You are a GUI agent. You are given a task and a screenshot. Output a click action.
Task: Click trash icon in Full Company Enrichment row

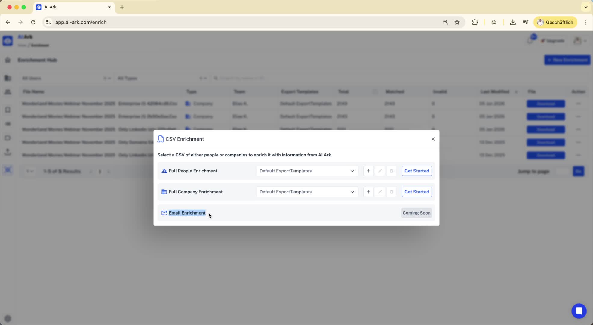(x=391, y=192)
